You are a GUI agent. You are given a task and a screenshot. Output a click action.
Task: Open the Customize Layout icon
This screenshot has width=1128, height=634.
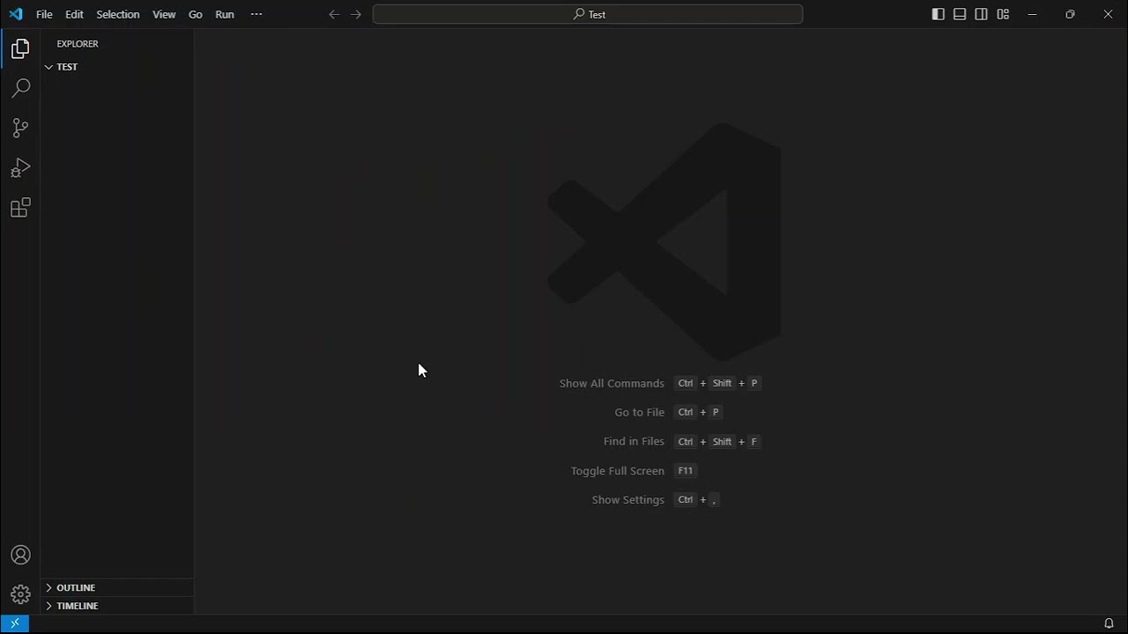(x=1003, y=14)
